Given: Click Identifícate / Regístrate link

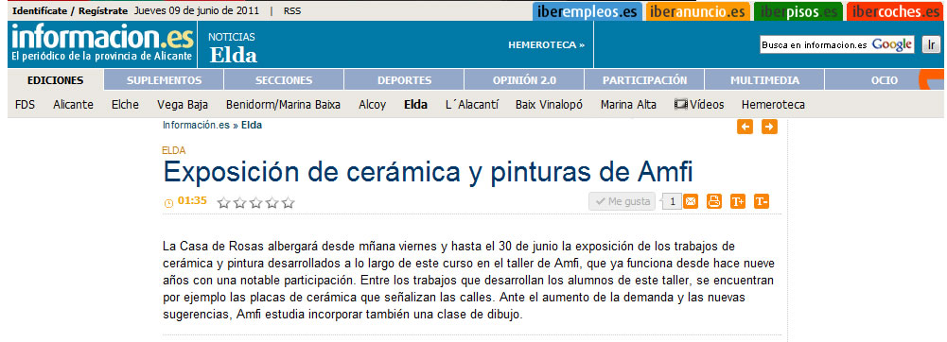Looking at the screenshot, I should click(70, 10).
